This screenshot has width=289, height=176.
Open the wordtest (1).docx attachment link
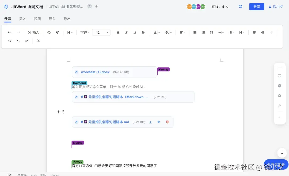[95, 72]
